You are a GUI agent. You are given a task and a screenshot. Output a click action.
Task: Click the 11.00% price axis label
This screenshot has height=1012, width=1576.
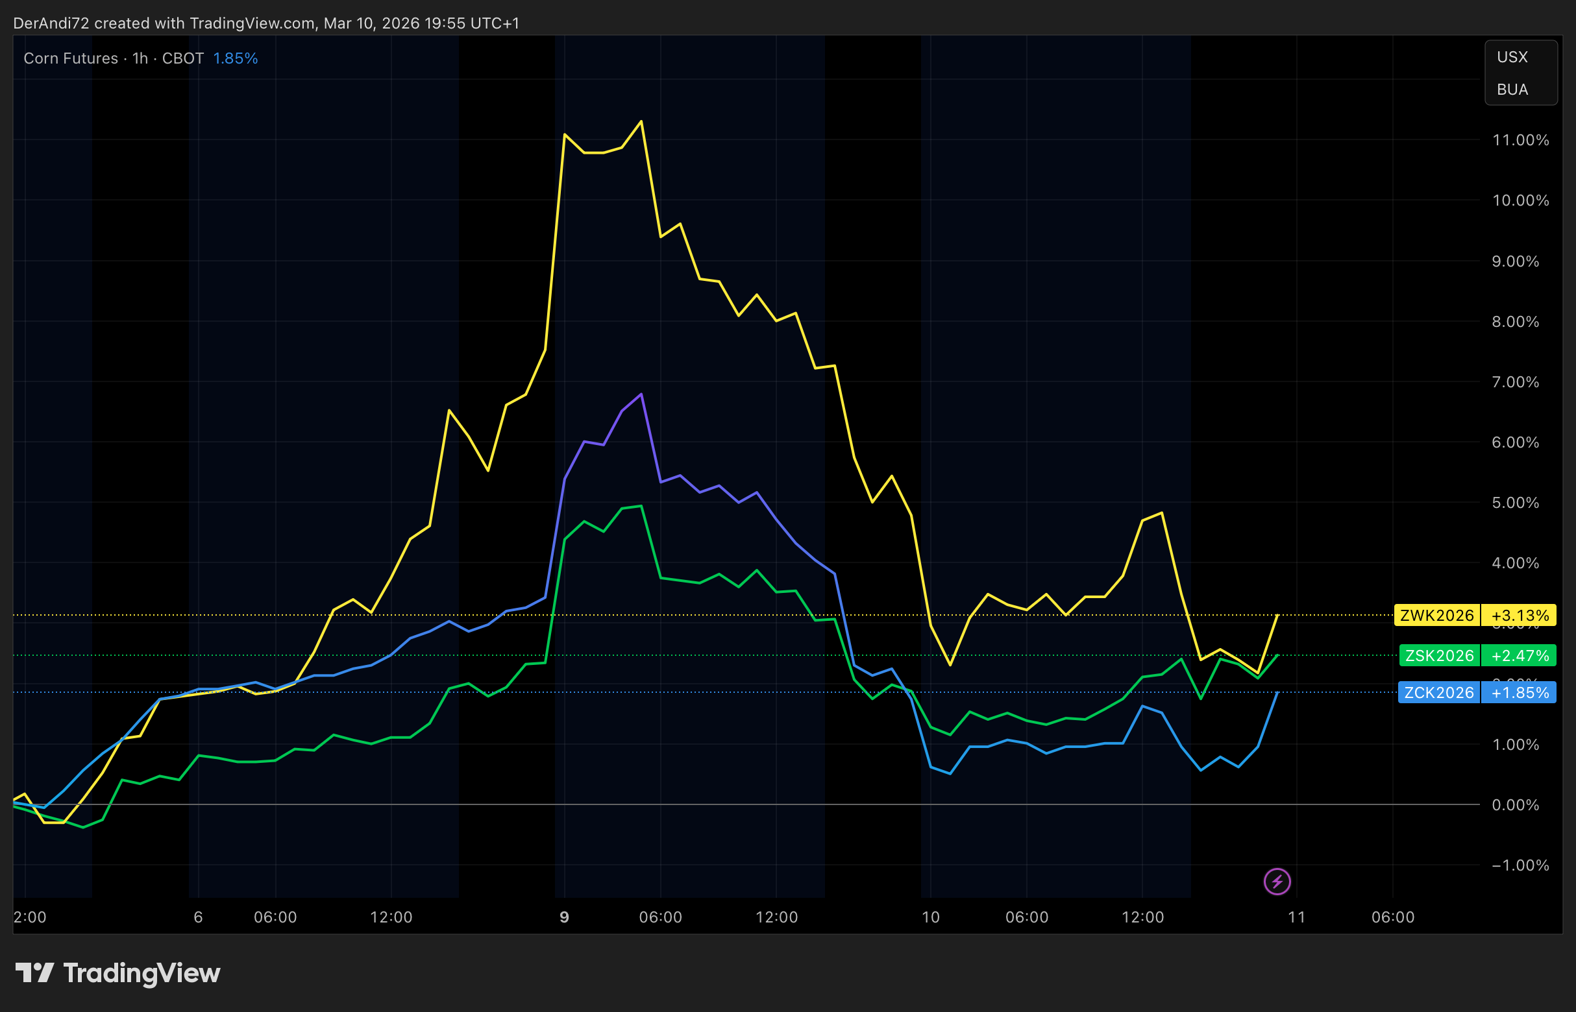point(1520,140)
